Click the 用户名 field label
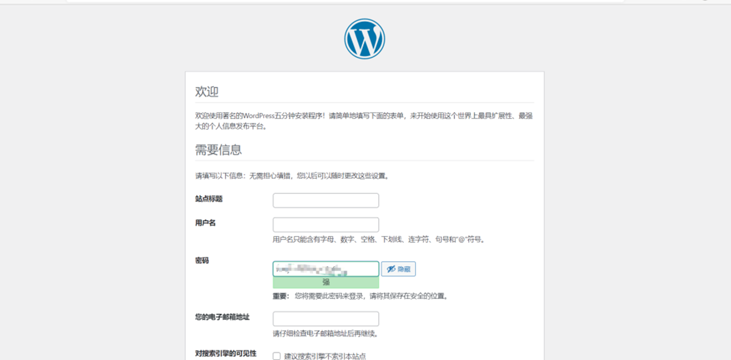The image size is (731, 360). (205, 223)
